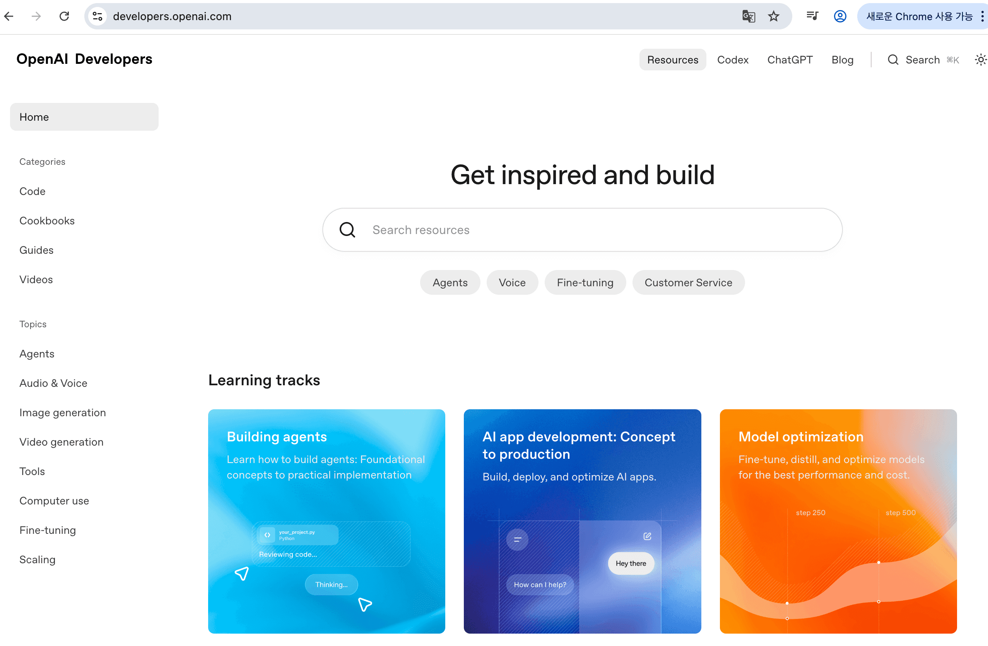Viewport: 988px width, 646px height.
Task: Switch to the Codex tab
Action: tap(733, 60)
